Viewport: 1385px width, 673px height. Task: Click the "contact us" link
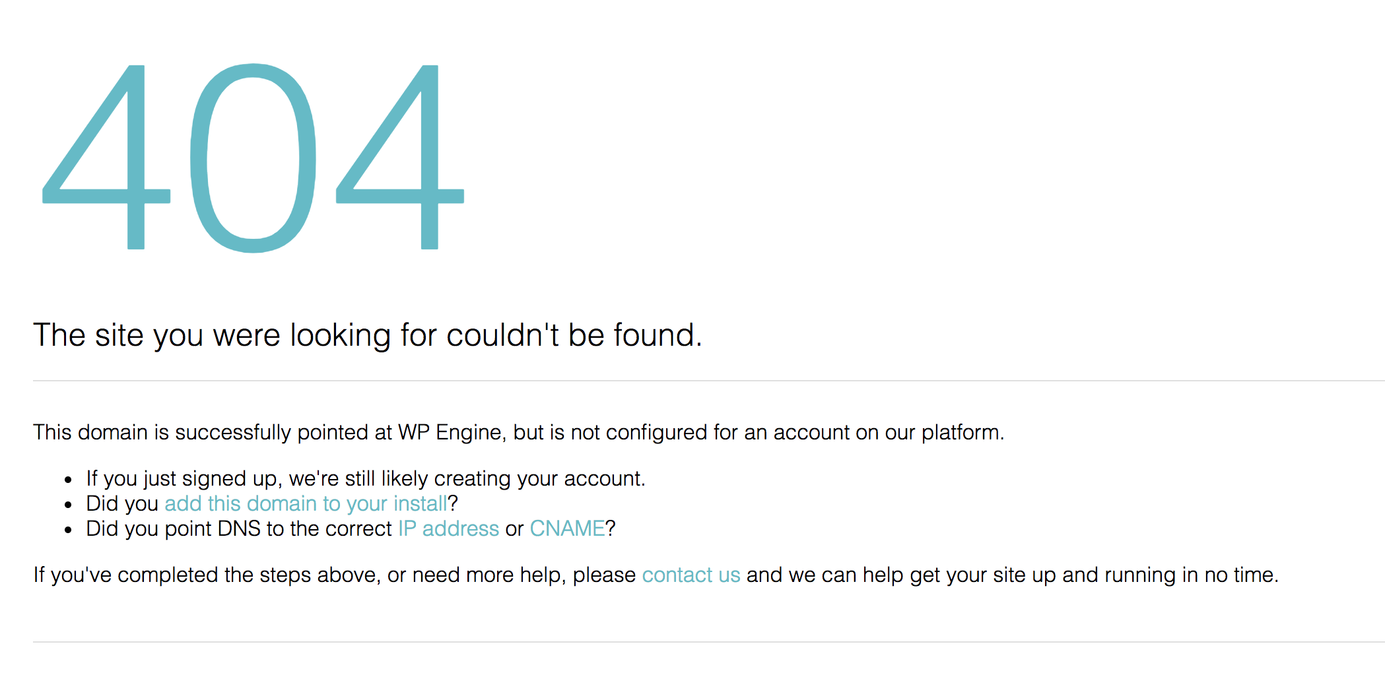click(x=691, y=575)
